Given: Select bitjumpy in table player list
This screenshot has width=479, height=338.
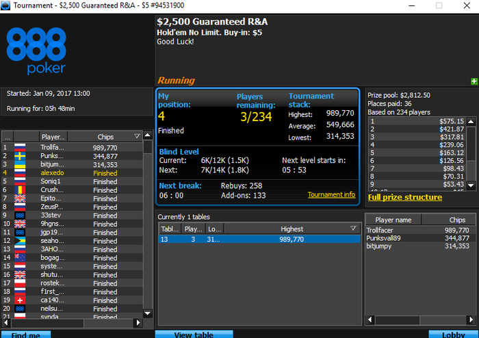Looking at the screenshot, I should [421, 246].
